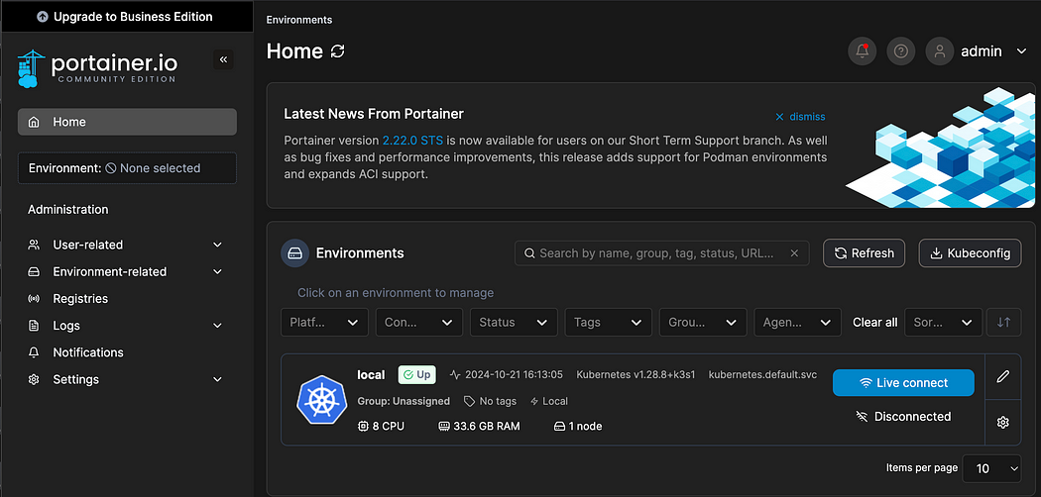The image size is (1041, 497).
Task: Open the notifications bell icon
Action: click(862, 51)
